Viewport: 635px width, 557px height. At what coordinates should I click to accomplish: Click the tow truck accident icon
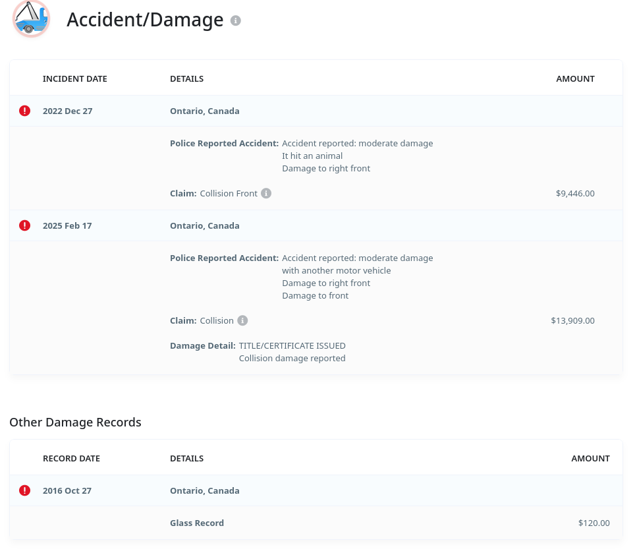click(31, 18)
